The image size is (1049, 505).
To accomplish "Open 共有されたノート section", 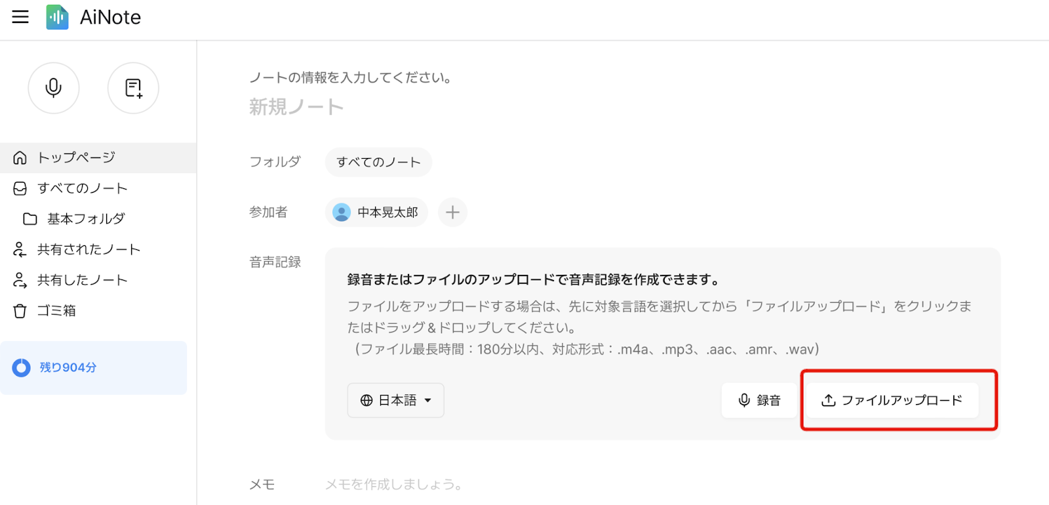I will coord(98,249).
